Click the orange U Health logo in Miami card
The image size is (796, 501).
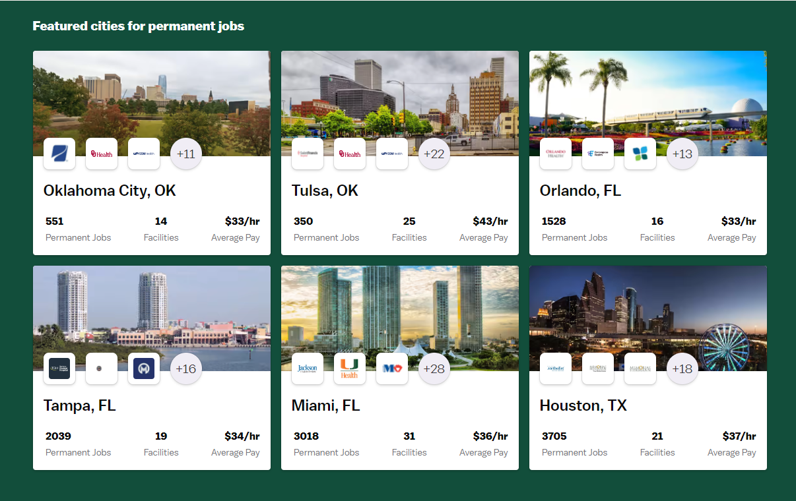(x=350, y=368)
